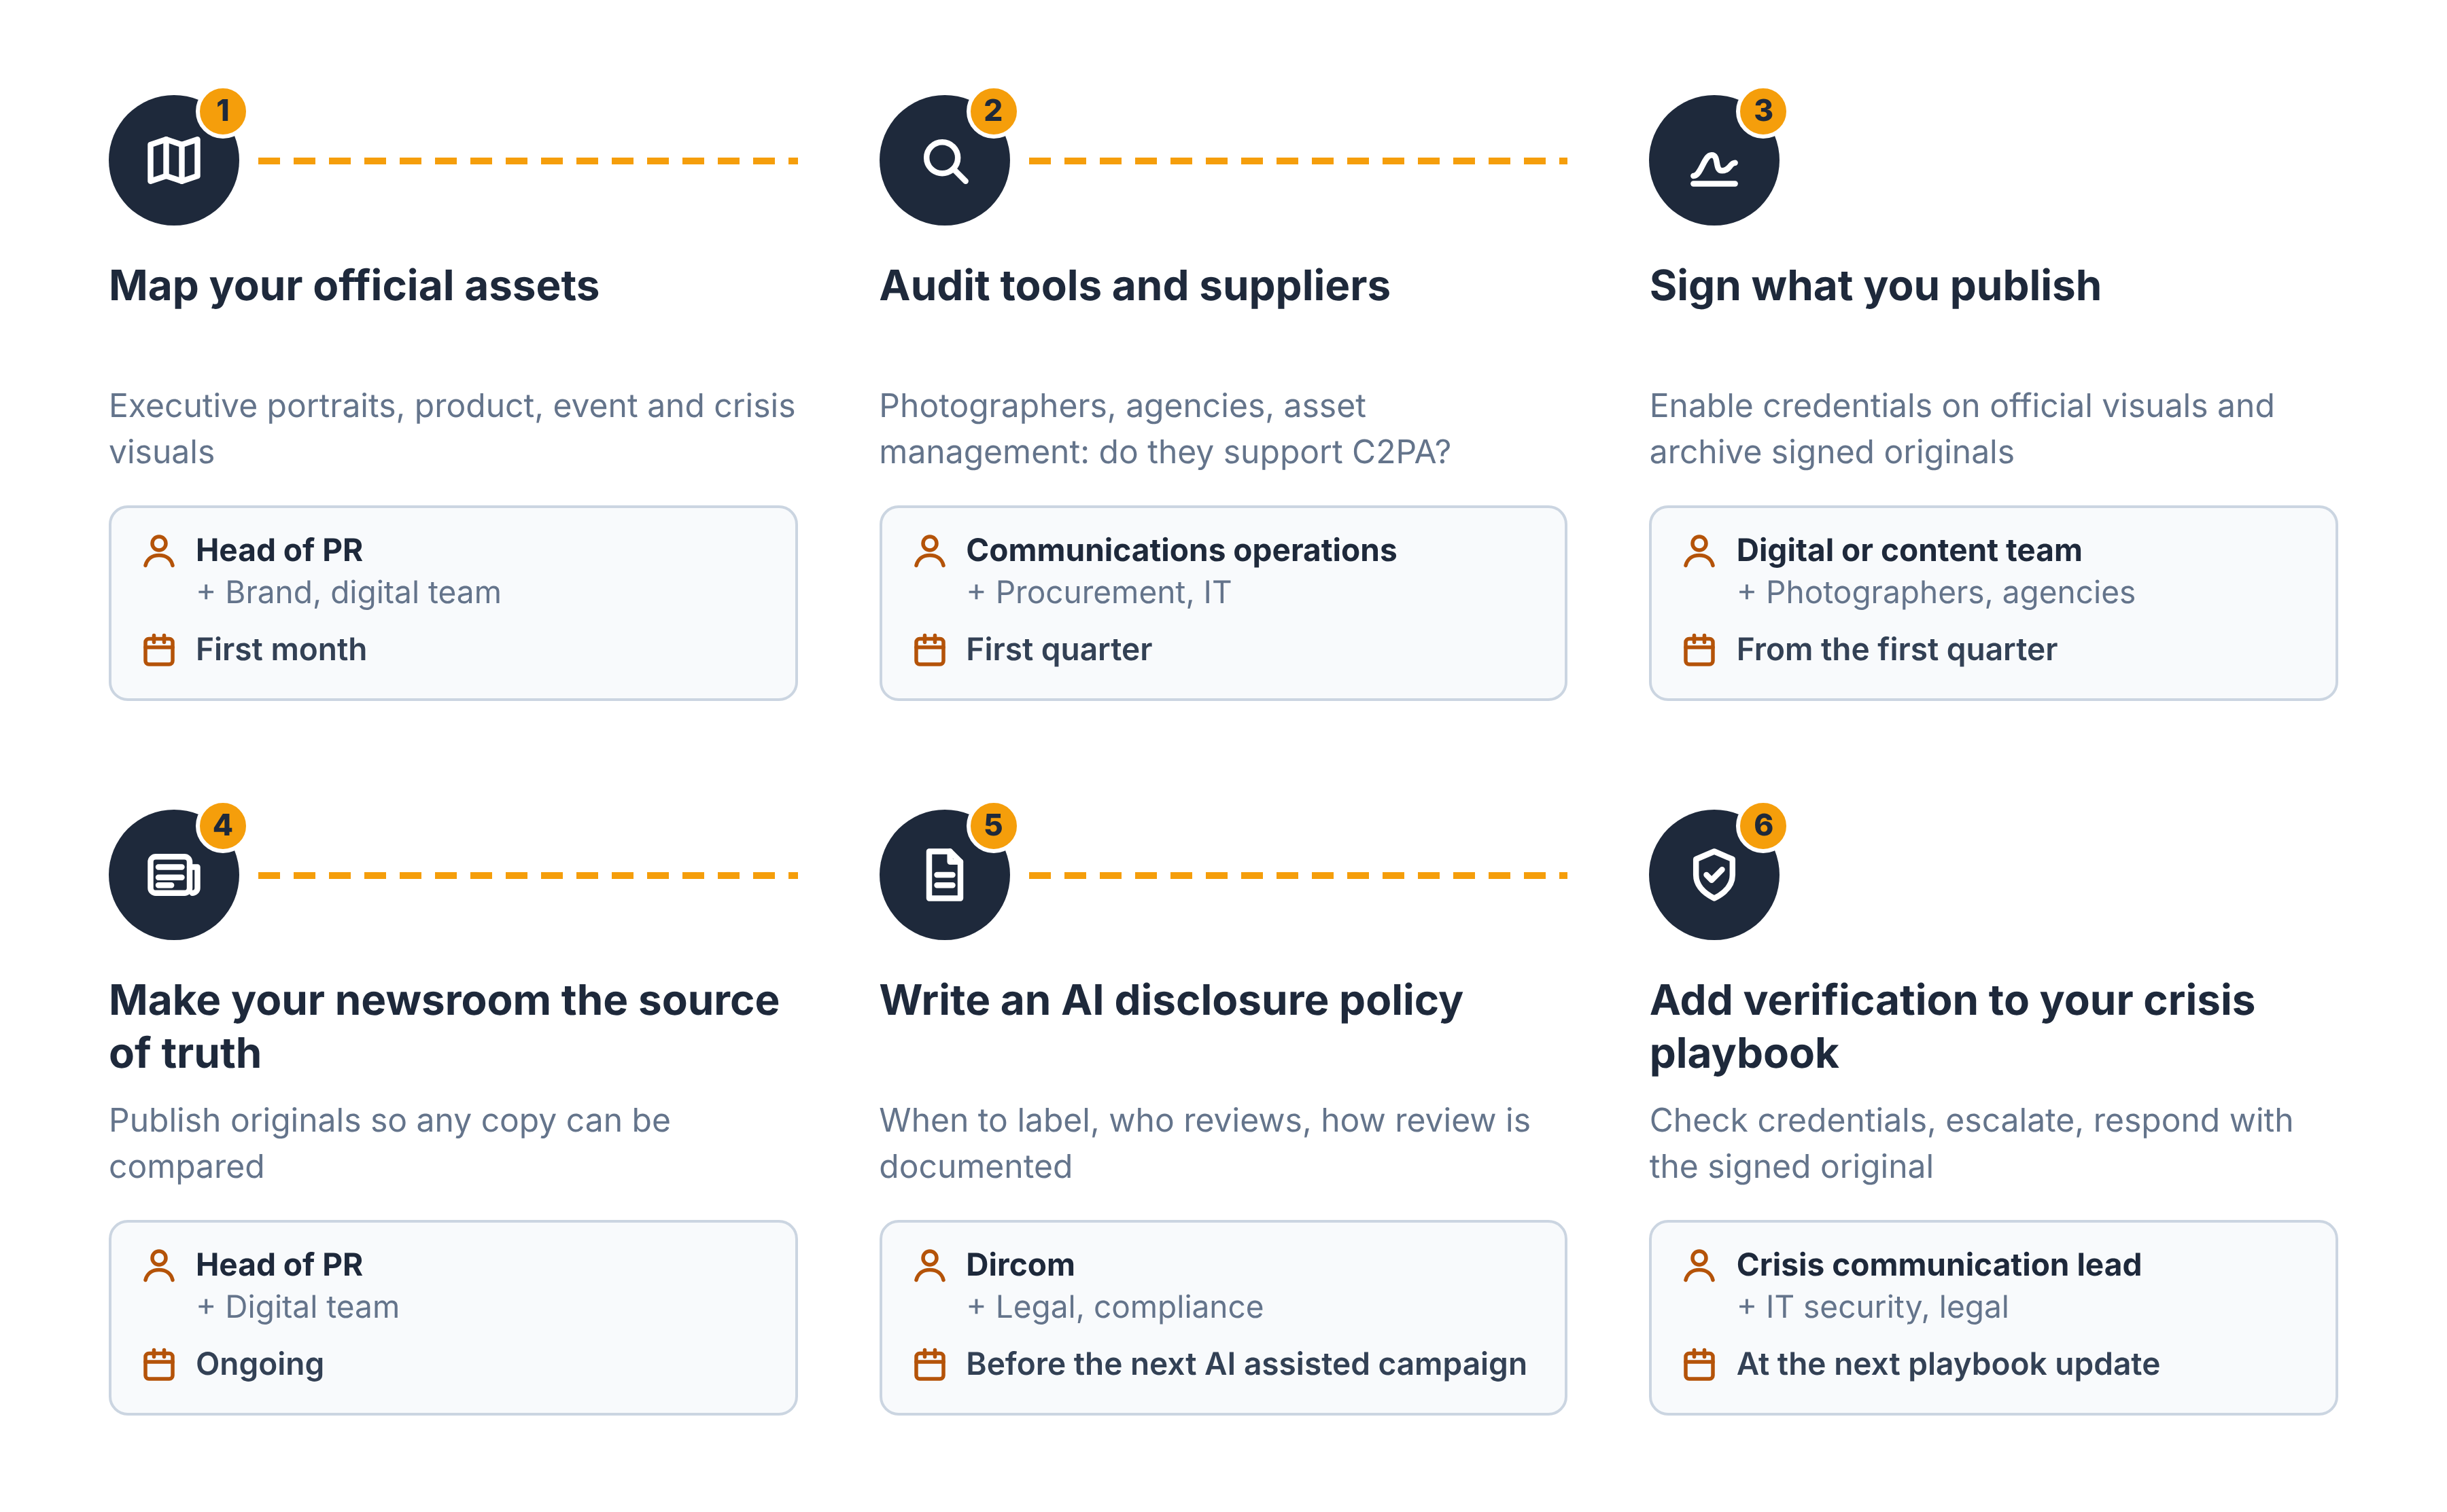Click description Executive portraits, product, event

click(451, 429)
